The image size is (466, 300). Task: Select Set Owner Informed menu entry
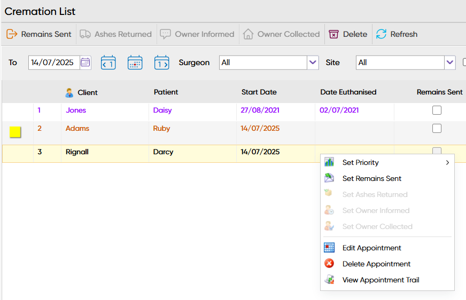click(387, 210)
